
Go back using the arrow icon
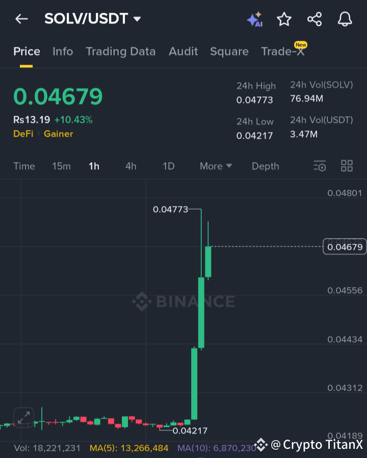pyautogui.click(x=21, y=19)
